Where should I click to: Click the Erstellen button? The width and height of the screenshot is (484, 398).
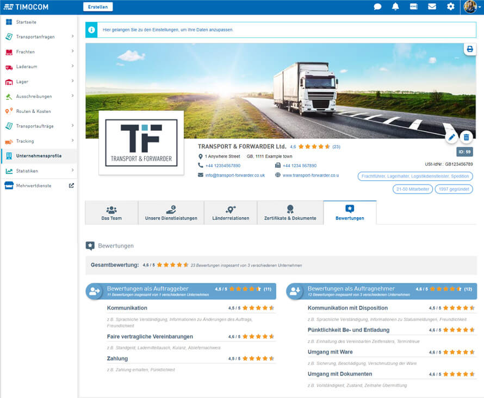[98, 7]
